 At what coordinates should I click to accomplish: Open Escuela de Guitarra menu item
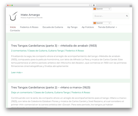click(x=53, y=27)
